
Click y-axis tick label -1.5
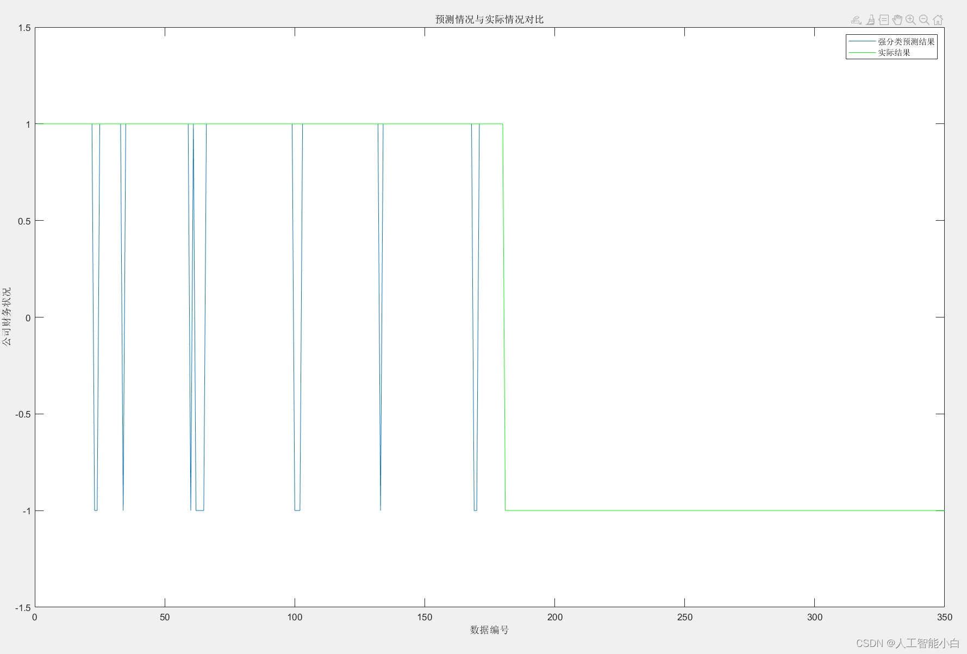click(x=23, y=608)
